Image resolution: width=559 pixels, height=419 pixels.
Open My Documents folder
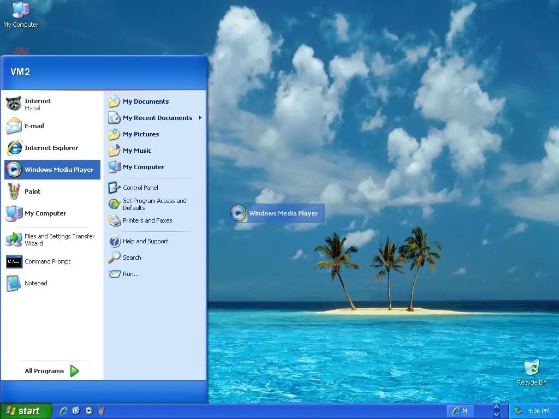coord(155,101)
